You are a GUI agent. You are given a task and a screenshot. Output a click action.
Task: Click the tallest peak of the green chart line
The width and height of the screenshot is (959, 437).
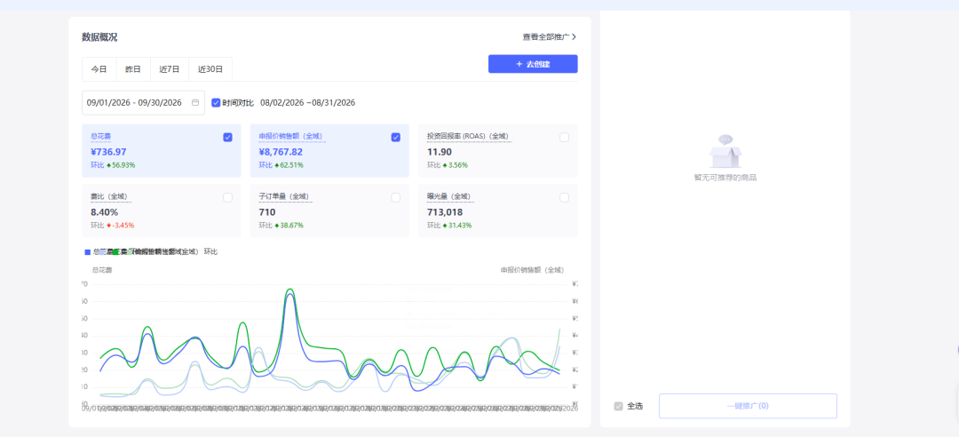pos(289,289)
